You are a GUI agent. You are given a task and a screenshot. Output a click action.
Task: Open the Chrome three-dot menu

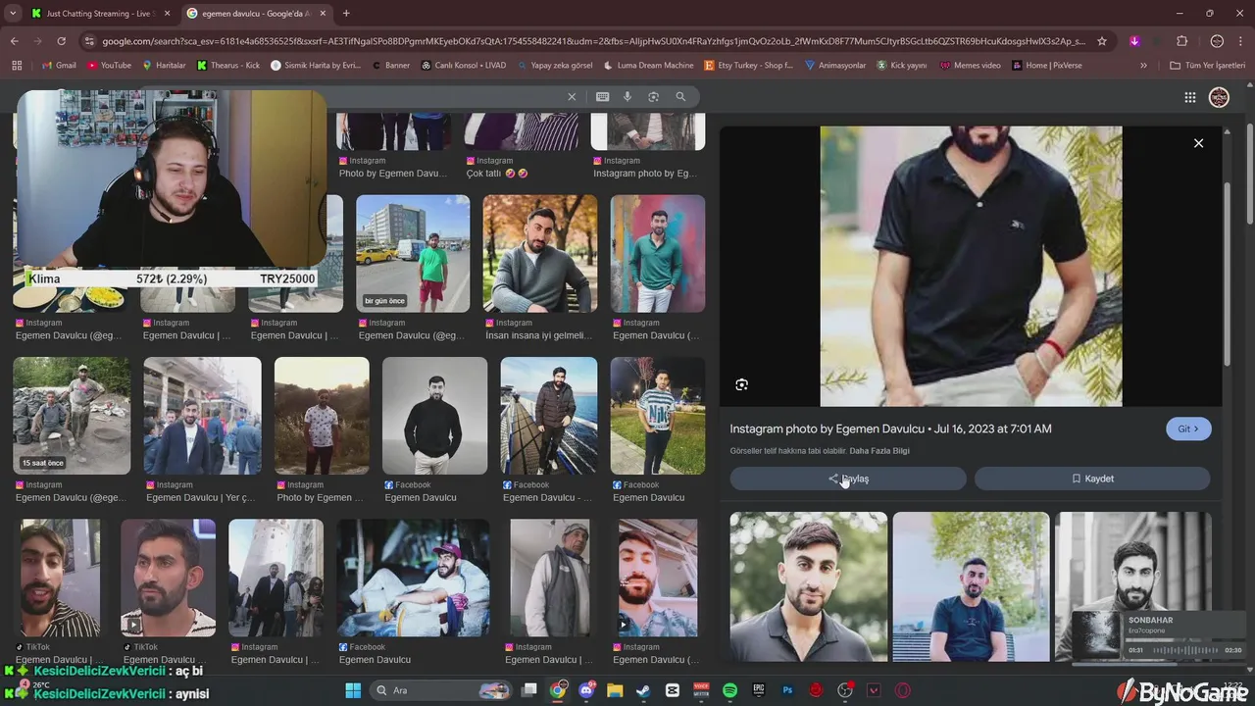coord(1241,41)
